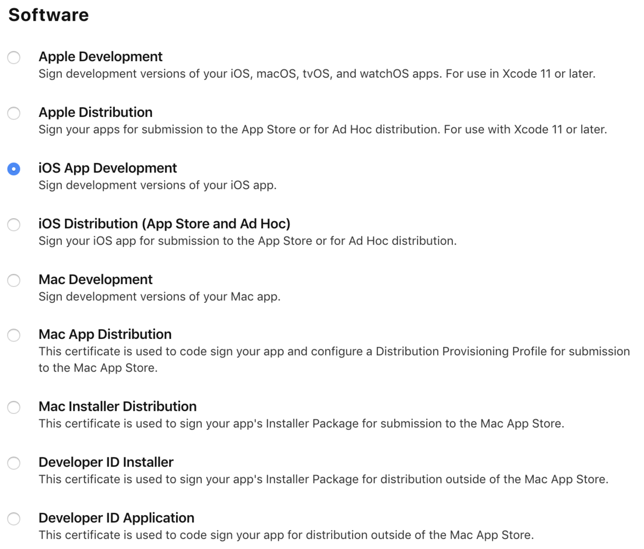Select the Apple Development radio button
This screenshot has width=644, height=549.
click(x=14, y=57)
